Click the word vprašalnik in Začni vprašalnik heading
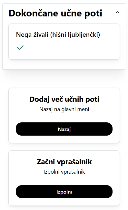This screenshot has height=210, width=128. tap(74, 162)
